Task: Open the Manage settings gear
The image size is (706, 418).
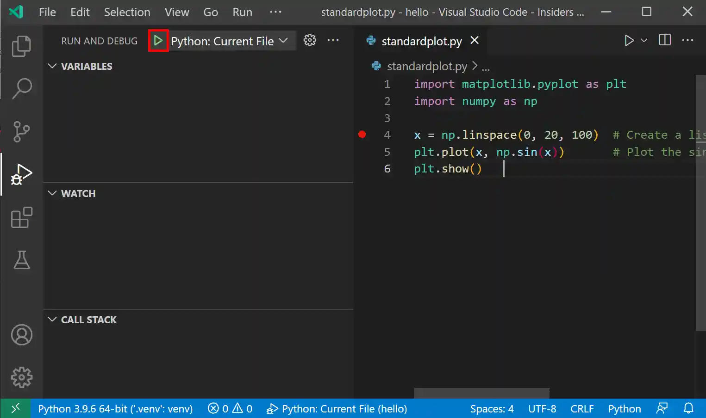Action: (21, 377)
